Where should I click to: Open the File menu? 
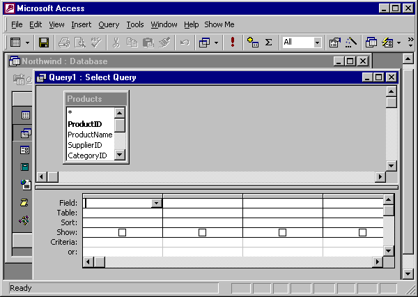(x=17, y=24)
